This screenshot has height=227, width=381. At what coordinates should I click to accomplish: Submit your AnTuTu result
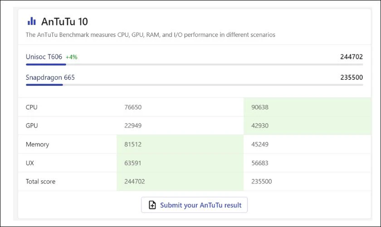point(194,205)
